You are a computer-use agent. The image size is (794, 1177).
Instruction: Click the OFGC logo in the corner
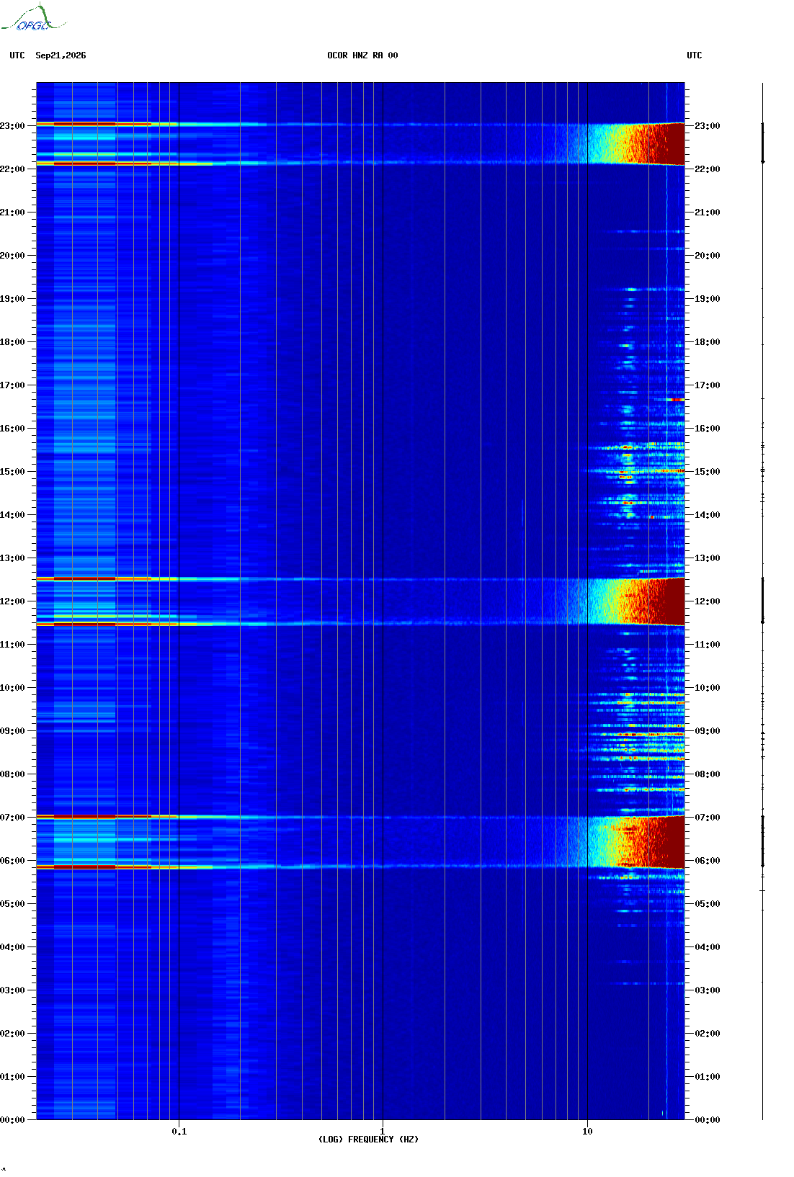(33, 18)
